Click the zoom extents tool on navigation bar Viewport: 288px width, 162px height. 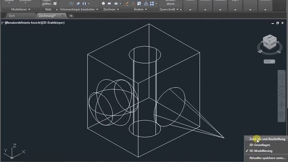click(x=281, y=95)
